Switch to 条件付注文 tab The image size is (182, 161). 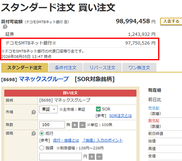pyautogui.click(x=66, y=68)
